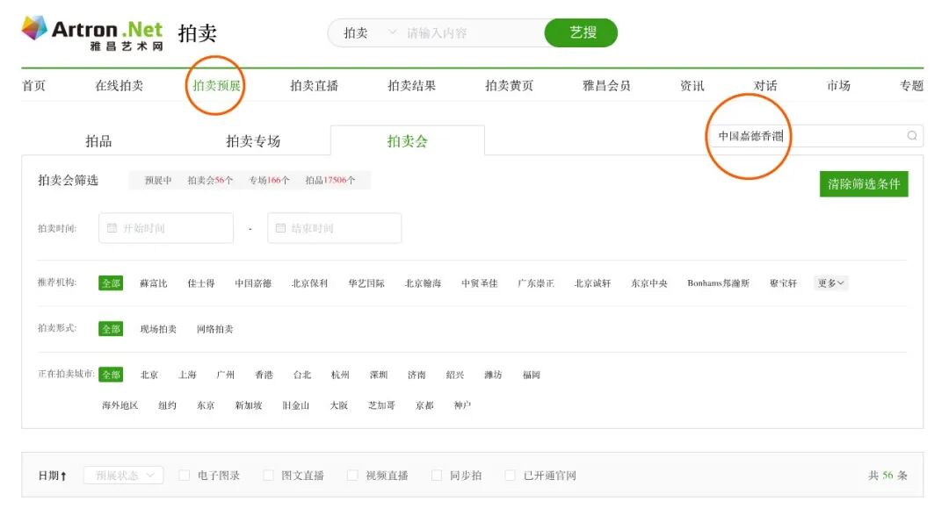The image size is (949, 508).
Task: Filter institutions by 佳士得
Action: pyautogui.click(x=201, y=283)
